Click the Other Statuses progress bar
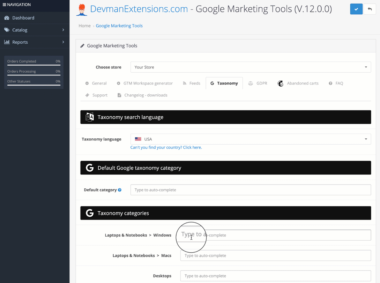The width and height of the screenshot is (380, 283). tap(34, 85)
